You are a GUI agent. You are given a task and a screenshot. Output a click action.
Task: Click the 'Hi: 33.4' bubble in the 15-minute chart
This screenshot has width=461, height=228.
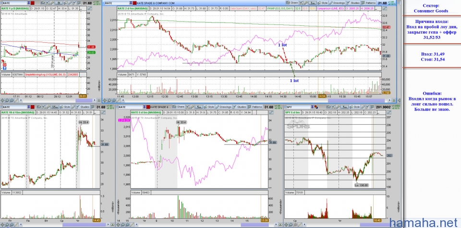click(x=83, y=122)
